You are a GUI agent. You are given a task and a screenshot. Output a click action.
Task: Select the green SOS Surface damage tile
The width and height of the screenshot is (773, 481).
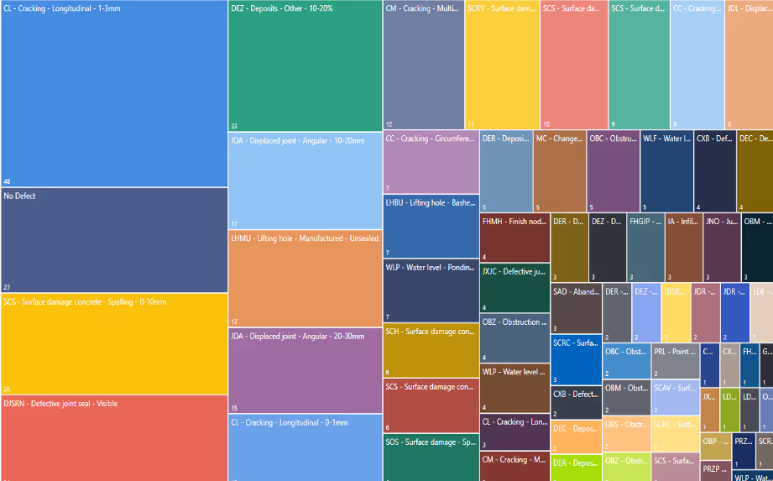tap(431, 457)
